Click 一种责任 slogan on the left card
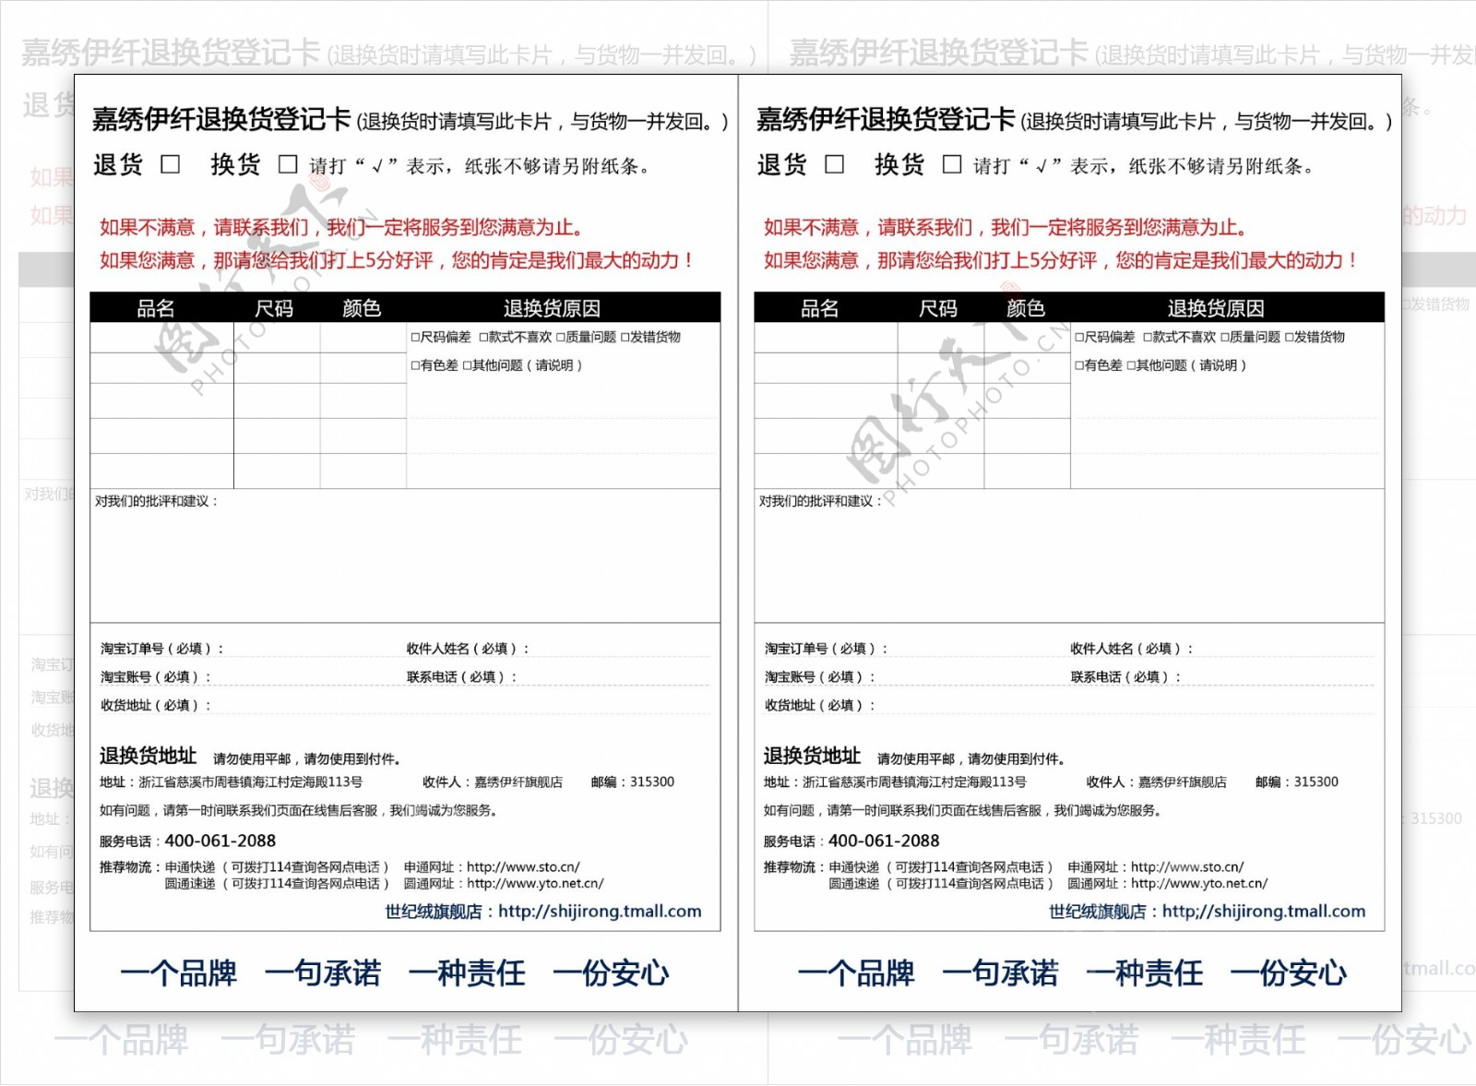The height and width of the screenshot is (1086, 1476). [467, 973]
